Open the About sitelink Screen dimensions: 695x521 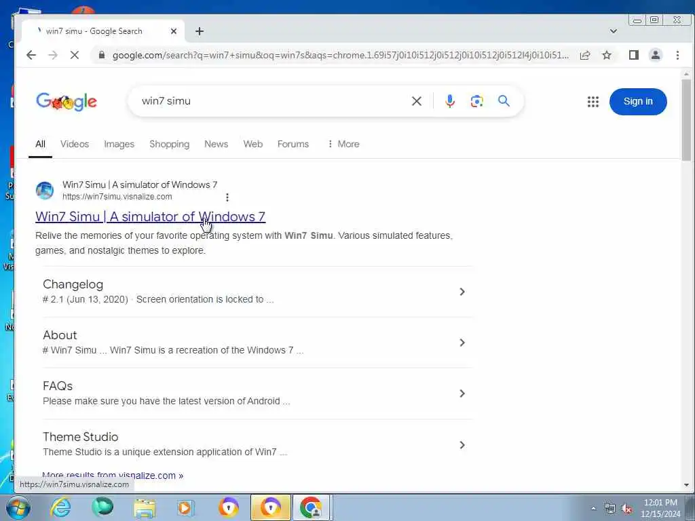coord(60,335)
